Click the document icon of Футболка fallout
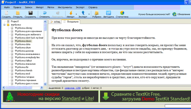The image size is (191, 109). pyautogui.click(x=12, y=61)
